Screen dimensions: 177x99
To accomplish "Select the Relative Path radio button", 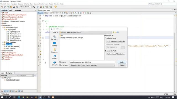I will pyautogui.click(x=106, y=38).
